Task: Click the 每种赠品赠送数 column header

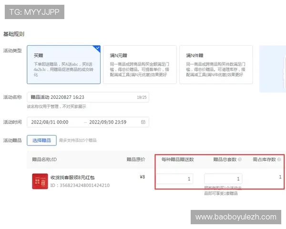Action: [x=177, y=159]
